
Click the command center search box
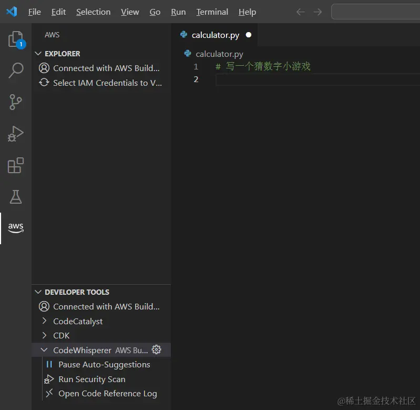(x=375, y=12)
